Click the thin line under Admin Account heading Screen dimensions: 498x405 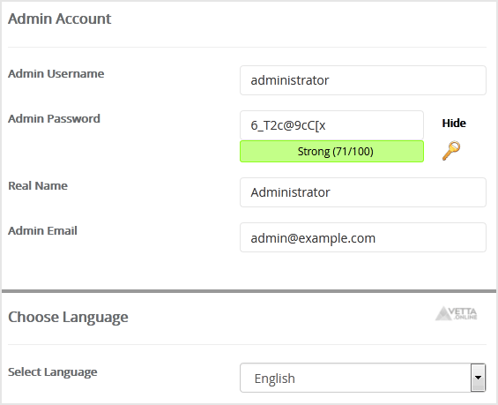click(247, 48)
